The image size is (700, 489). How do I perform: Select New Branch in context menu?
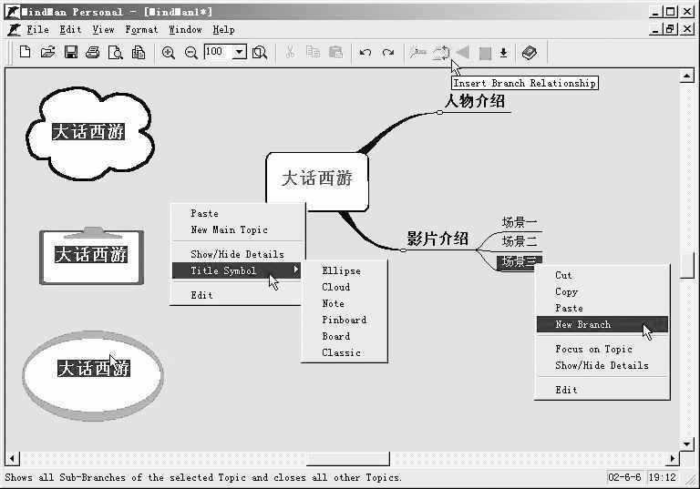[x=602, y=324]
